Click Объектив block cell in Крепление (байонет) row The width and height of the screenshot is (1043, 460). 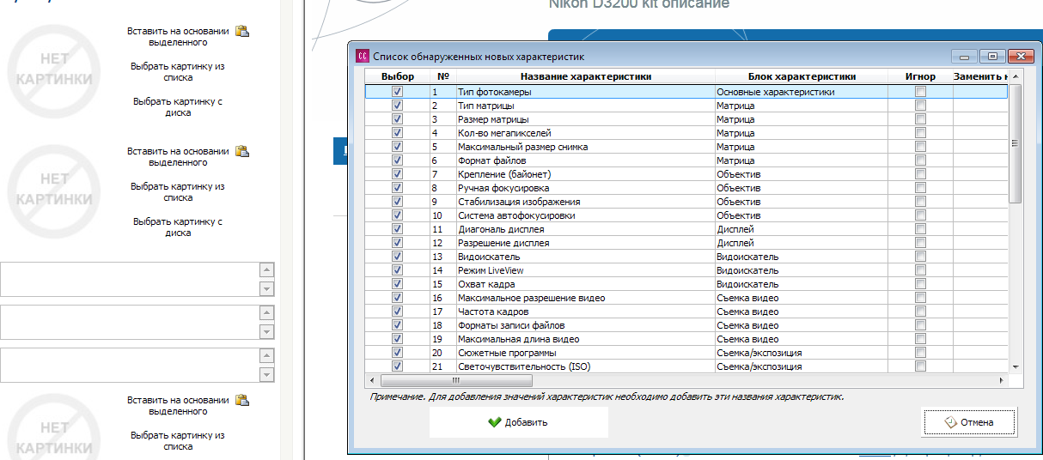(x=802, y=174)
